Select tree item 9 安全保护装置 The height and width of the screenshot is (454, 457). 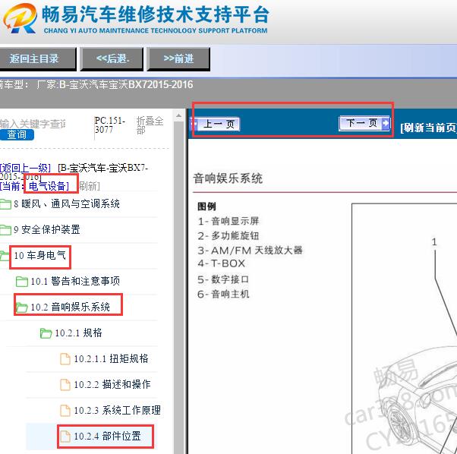tap(47, 229)
